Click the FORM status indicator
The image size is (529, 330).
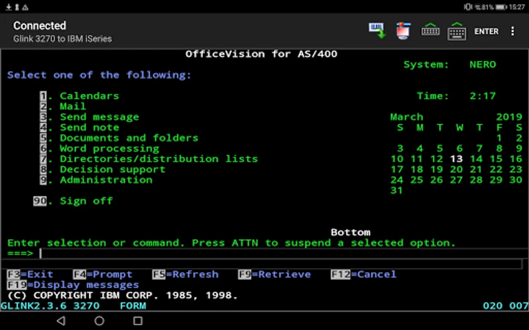(x=133, y=306)
